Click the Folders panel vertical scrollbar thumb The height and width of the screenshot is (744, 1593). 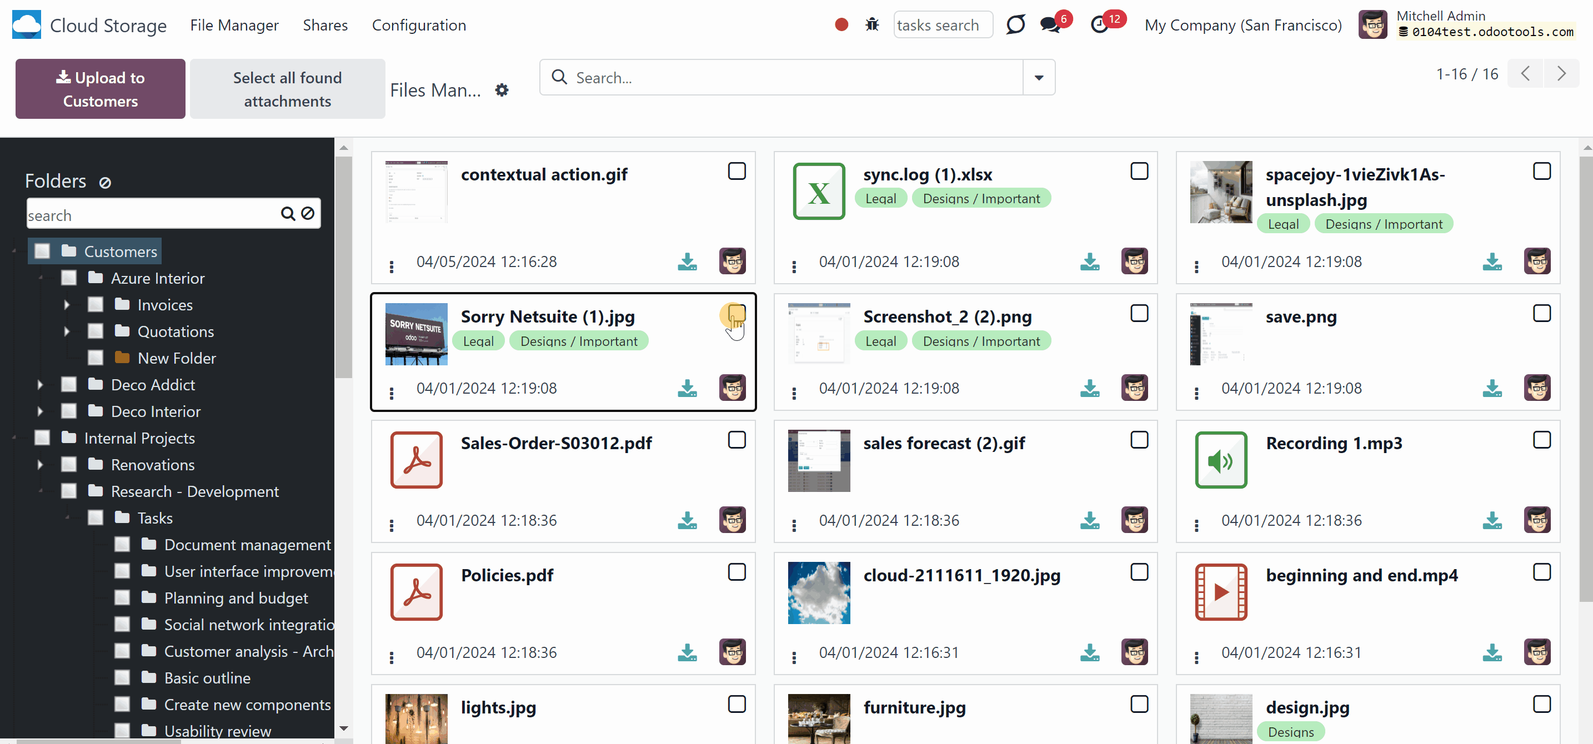pyautogui.click(x=344, y=266)
